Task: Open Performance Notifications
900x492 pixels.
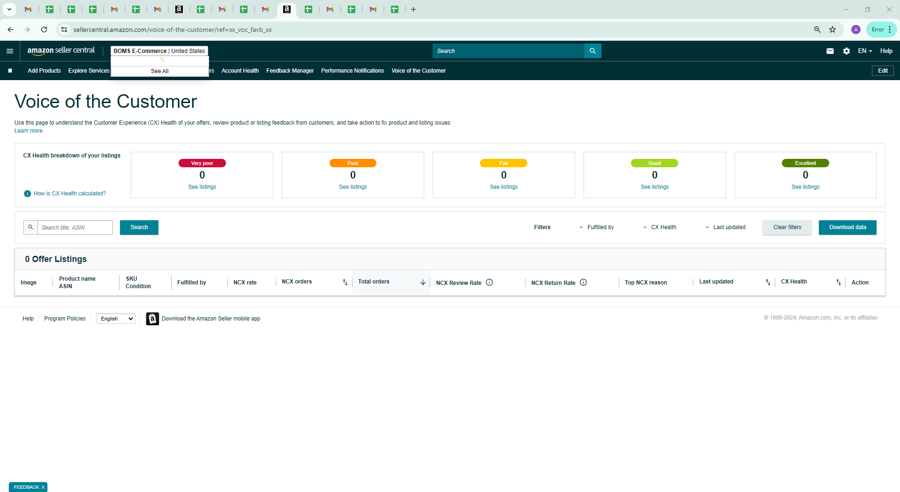Action: [x=352, y=71]
